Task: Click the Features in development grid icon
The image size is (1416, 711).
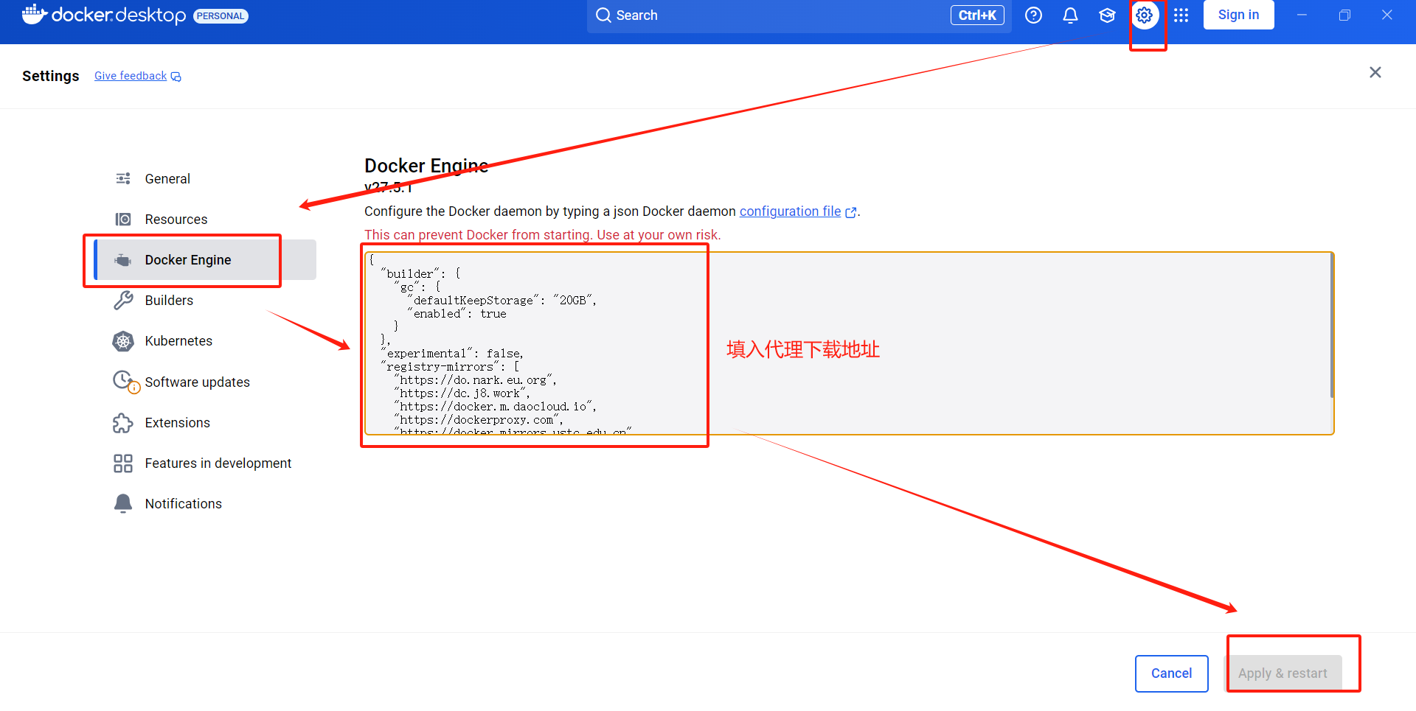Action: [123, 463]
